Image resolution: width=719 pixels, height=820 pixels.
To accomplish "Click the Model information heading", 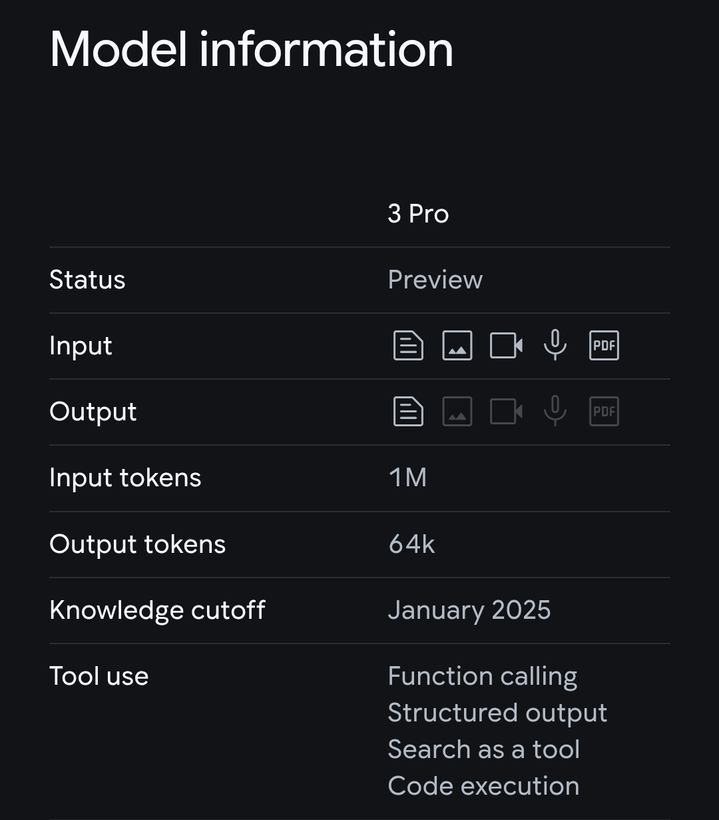I will pyautogui.click(x=252, y=49).
